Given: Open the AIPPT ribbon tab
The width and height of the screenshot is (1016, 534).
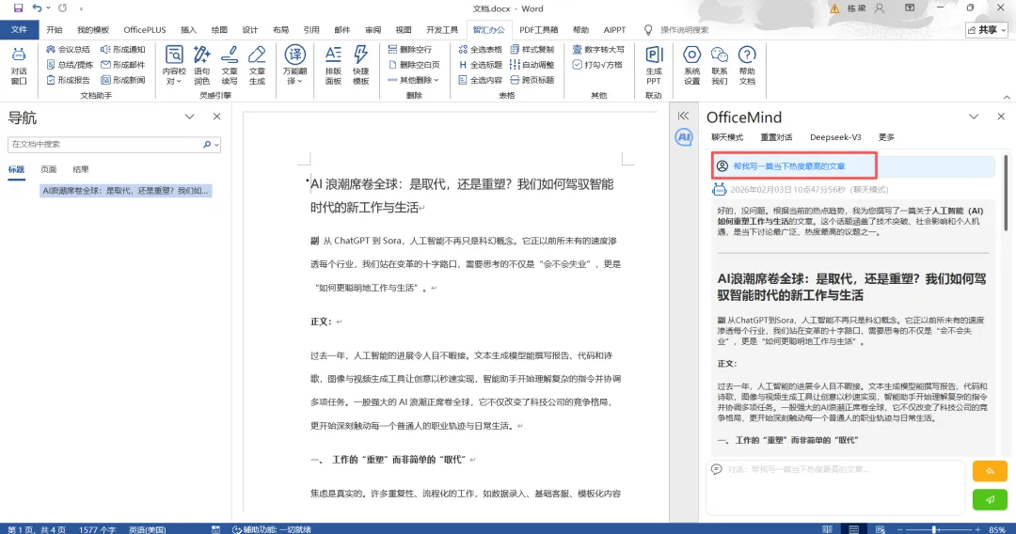Looking at the screenshot, I should [x=614, y=30].
